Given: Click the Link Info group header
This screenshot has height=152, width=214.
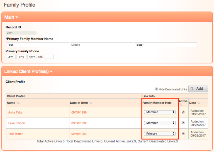Looking at the screenshot, I should tap(149, 96).
